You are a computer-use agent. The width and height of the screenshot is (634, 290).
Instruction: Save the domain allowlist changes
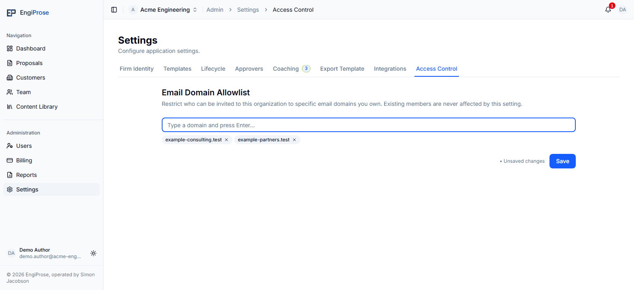coord(562,161)
